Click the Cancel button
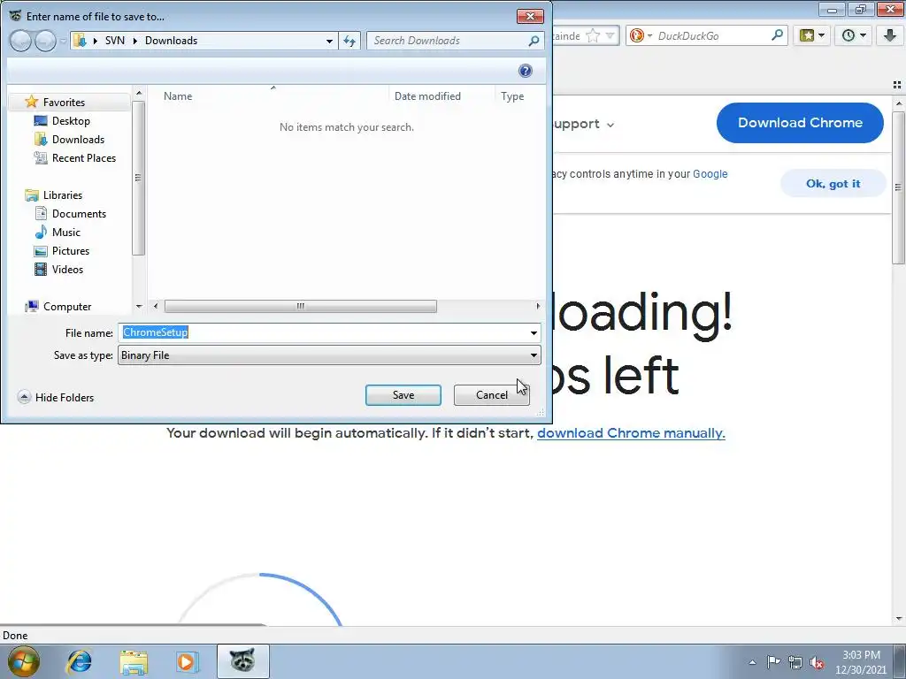The width and height of the screenshot is (906, 679). [x=492, y=395]
